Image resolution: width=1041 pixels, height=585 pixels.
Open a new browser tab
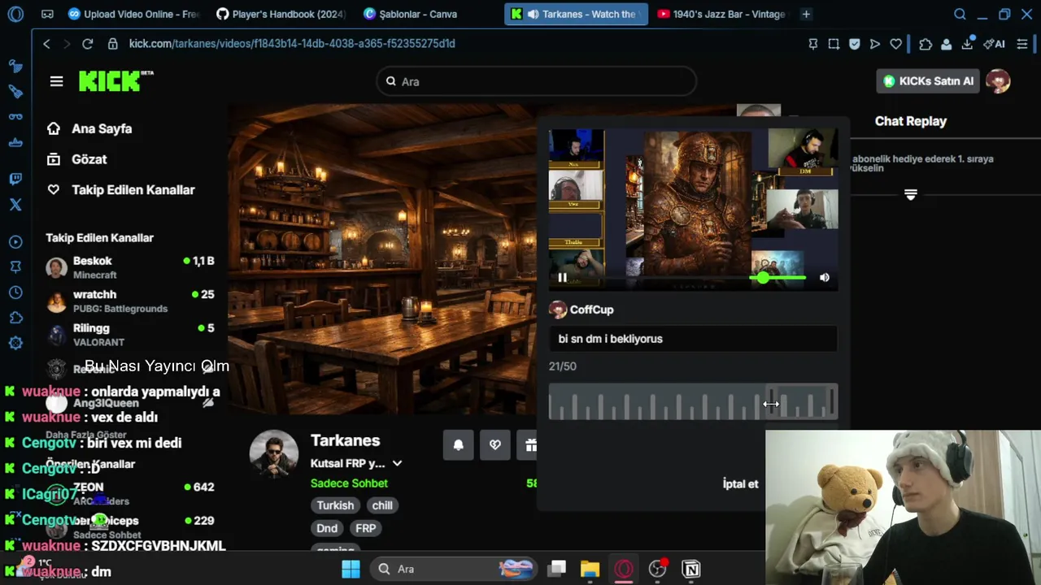(806, 14)
